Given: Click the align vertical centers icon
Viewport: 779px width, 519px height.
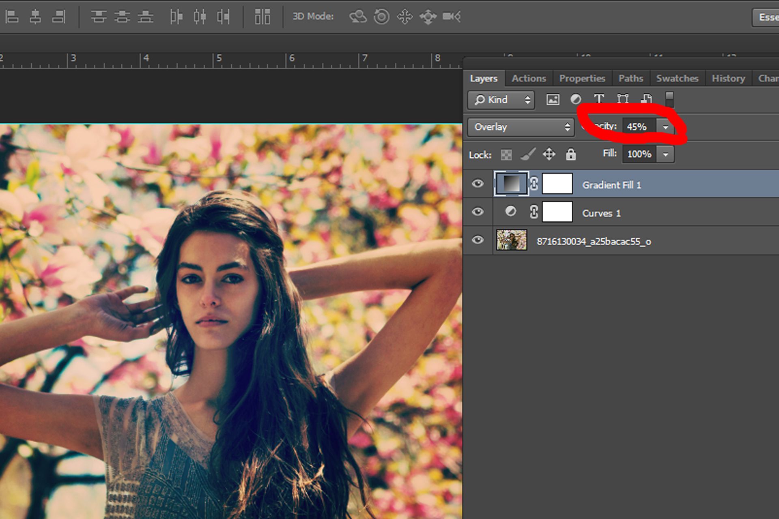Looking at the screenshot, I should pos(122,17).
